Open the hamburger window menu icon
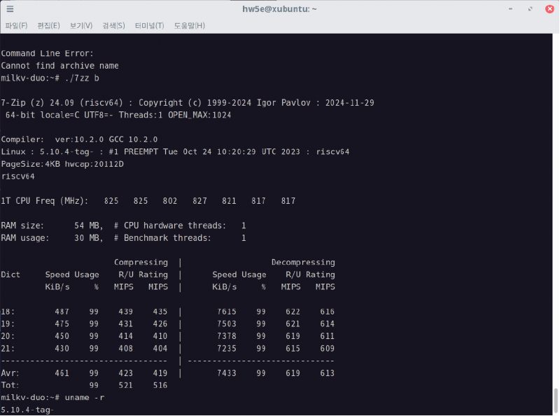Viewport: 560px width, 416px height. (x=10, y=9)
